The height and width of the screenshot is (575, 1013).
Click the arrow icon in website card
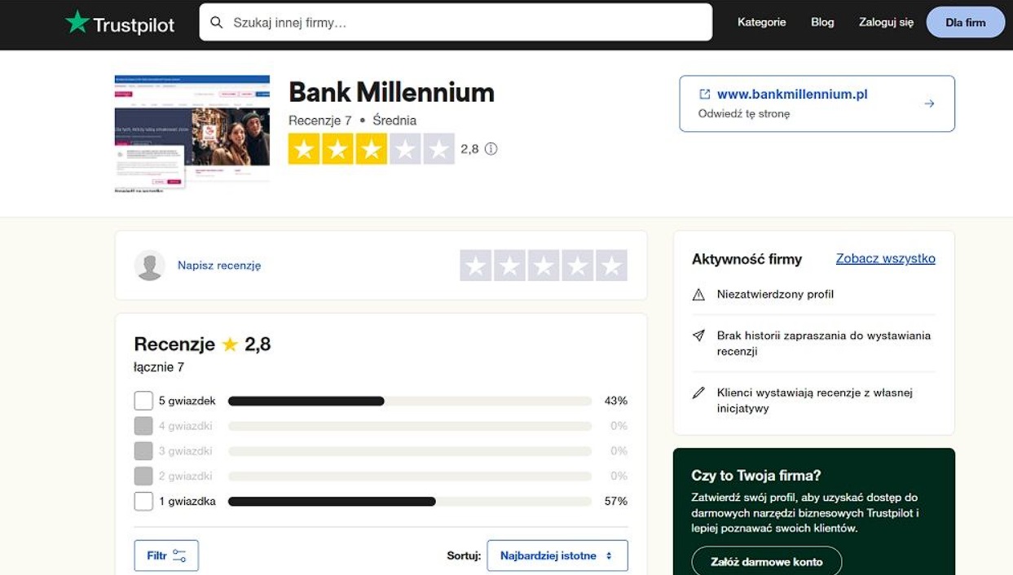point(929,103)
